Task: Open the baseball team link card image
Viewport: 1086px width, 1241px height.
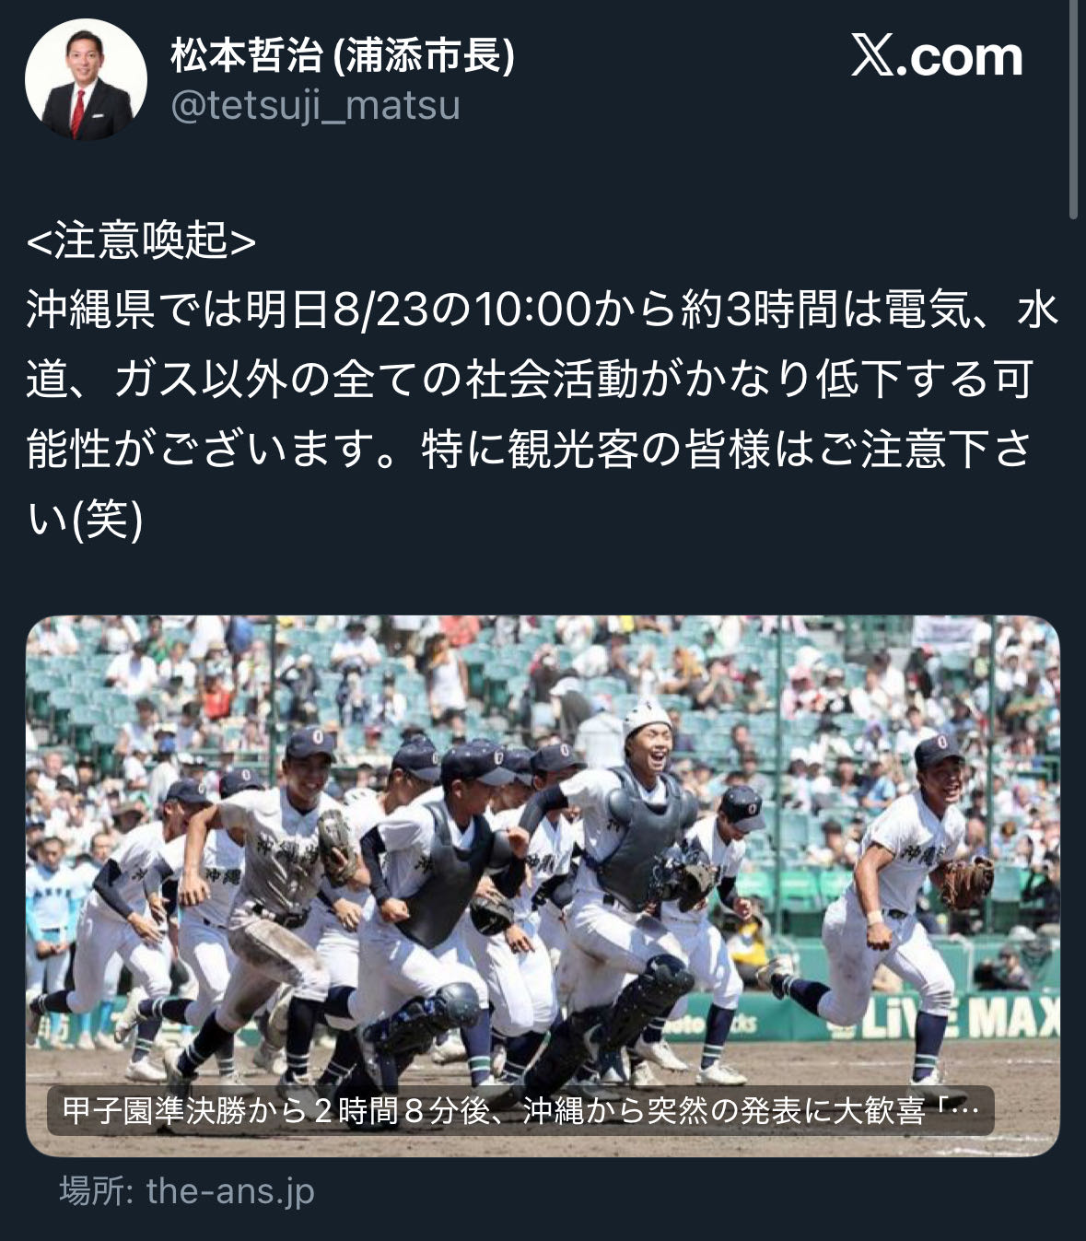Action: pos(543,885)
